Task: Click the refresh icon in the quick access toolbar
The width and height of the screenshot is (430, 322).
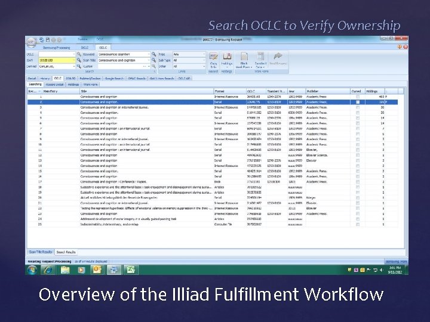Action: coord(42,40)
